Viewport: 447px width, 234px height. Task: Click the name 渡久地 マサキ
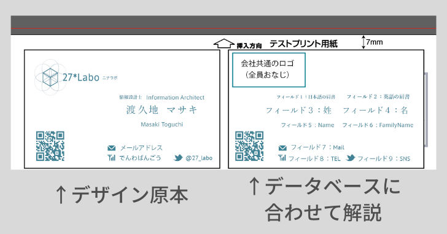point(161,110)
